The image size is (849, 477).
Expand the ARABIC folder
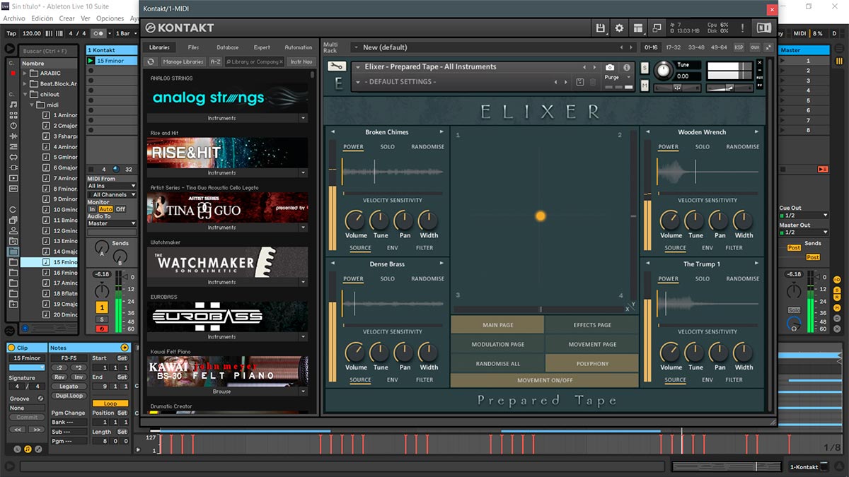(25, 73)
